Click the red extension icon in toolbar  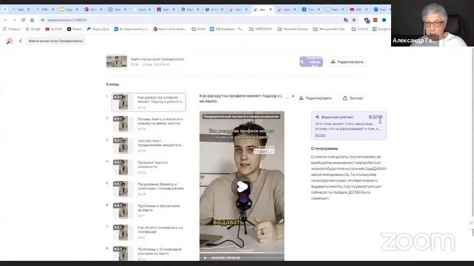375,20
